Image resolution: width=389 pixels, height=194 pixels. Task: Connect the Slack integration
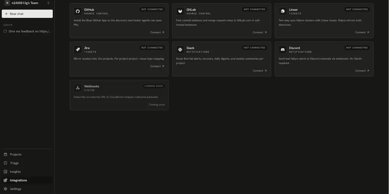(260, 71)
